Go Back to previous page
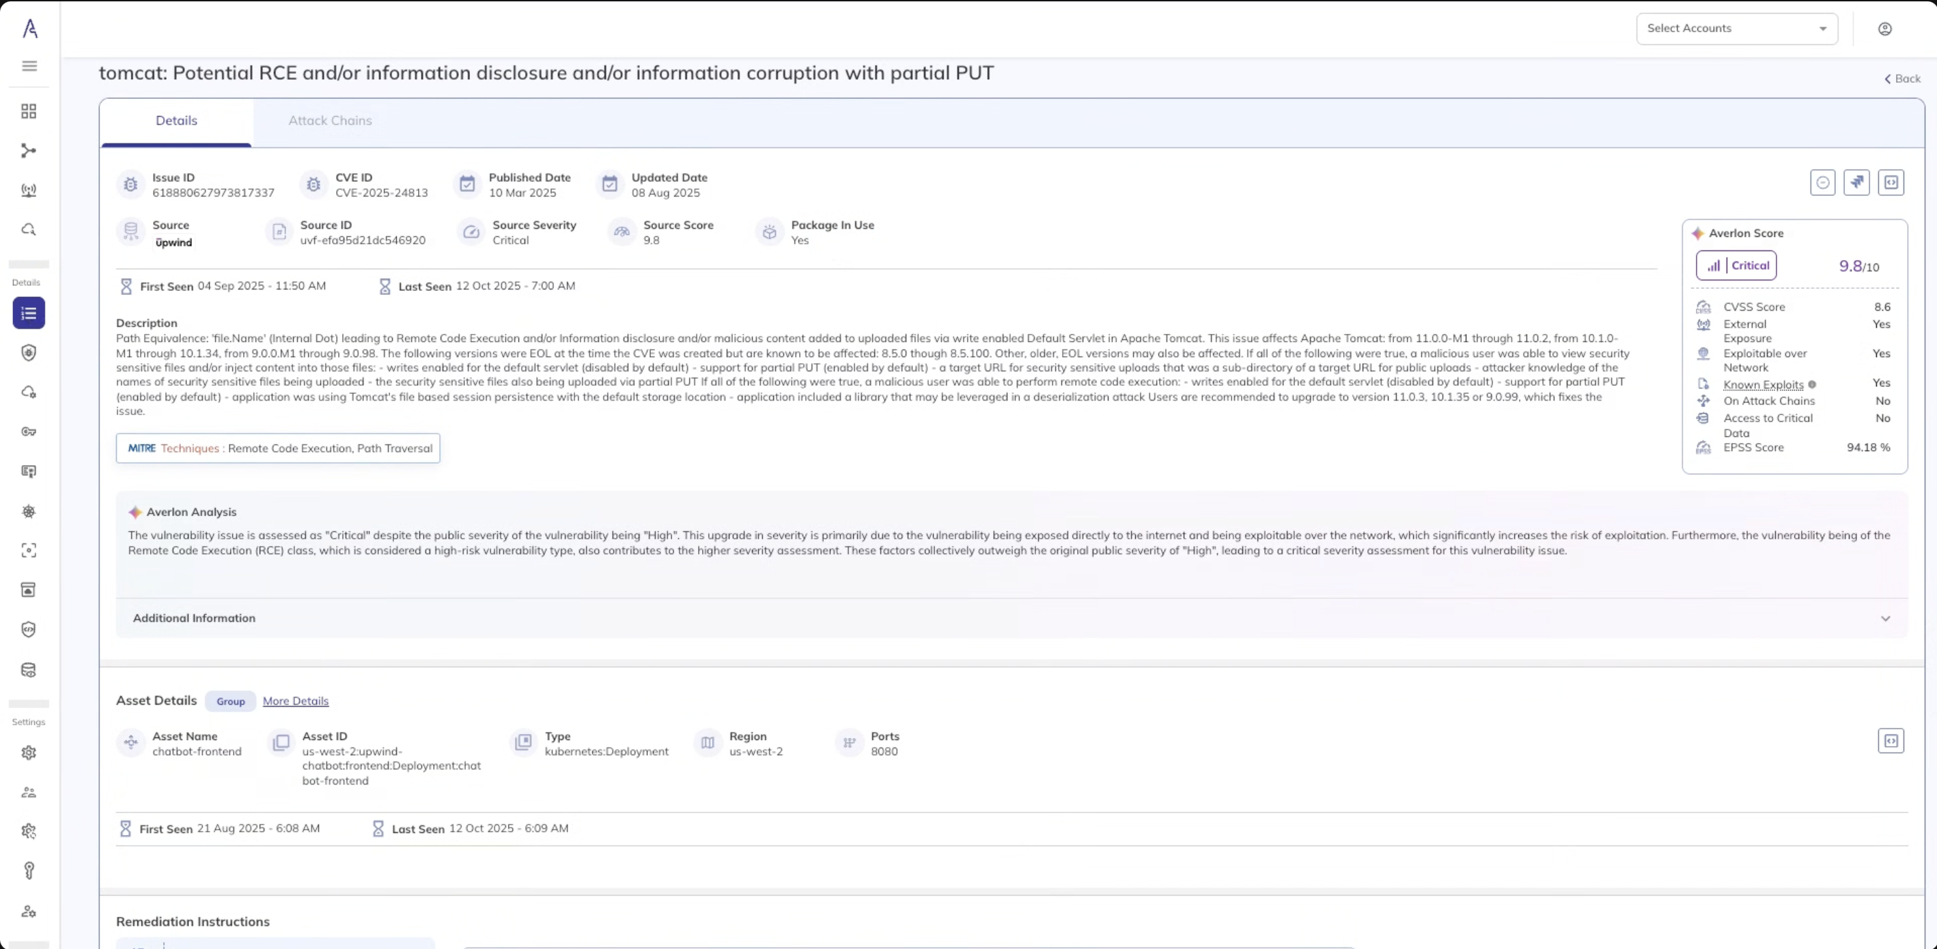 1901,79
